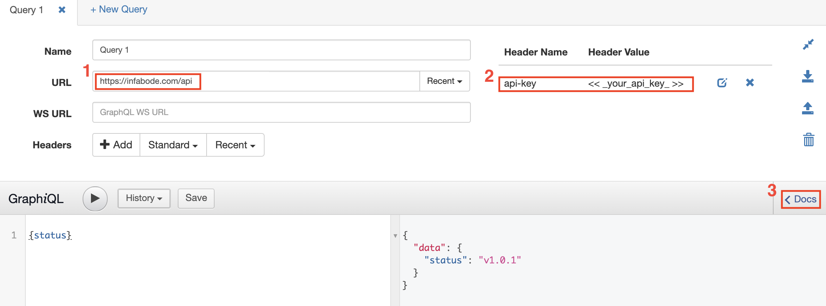826x306 pixels.
Task: Click the Add header button
Action: 116,145
